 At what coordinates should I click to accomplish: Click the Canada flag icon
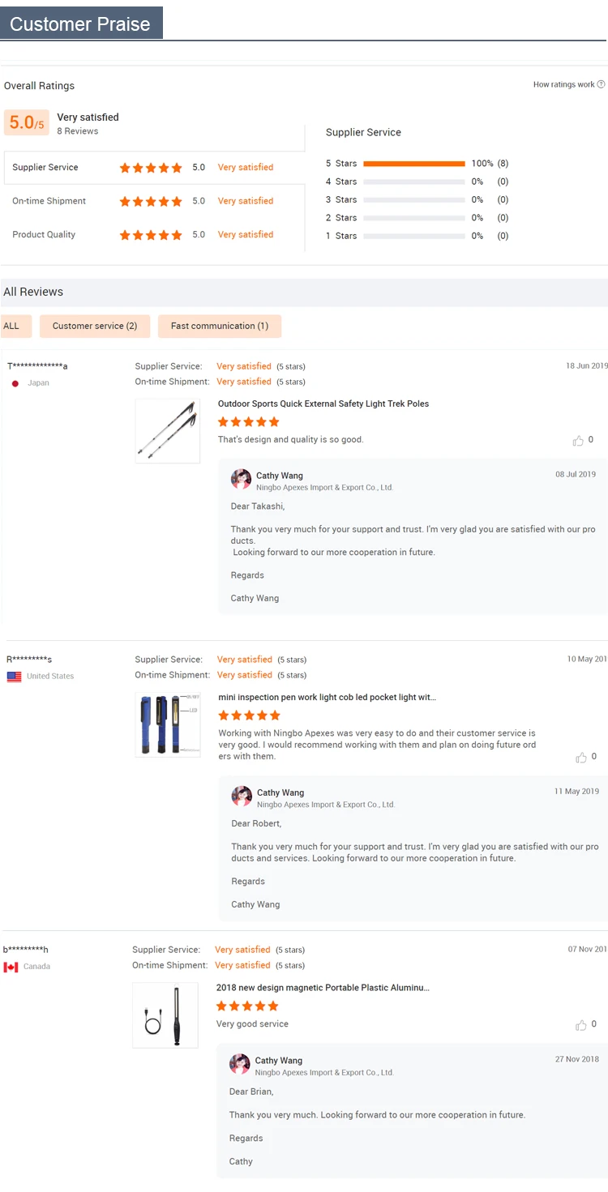[x=11, y=967]
